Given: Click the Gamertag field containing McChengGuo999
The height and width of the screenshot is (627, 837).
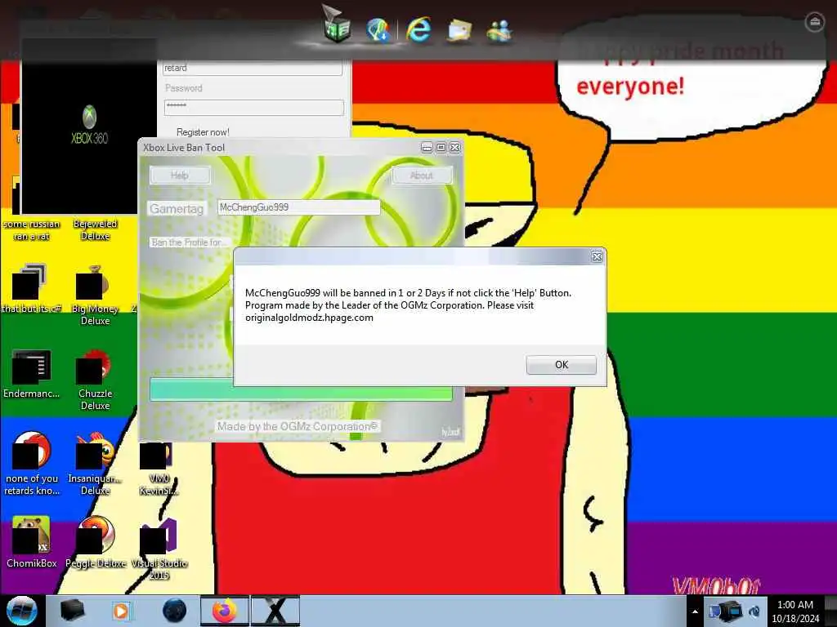Looking at the screenshot, I should click(298, 207).
